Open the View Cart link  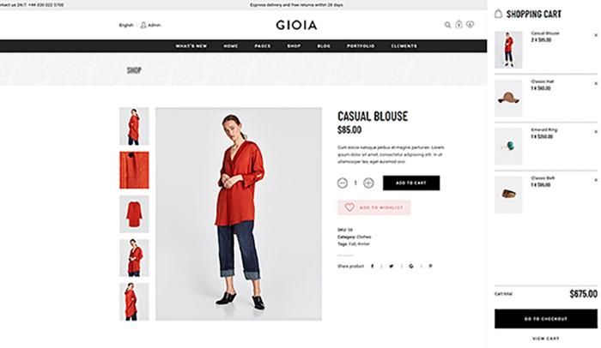point(545,339)
